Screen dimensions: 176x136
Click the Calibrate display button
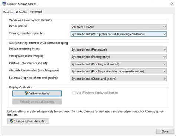(37, 93)
